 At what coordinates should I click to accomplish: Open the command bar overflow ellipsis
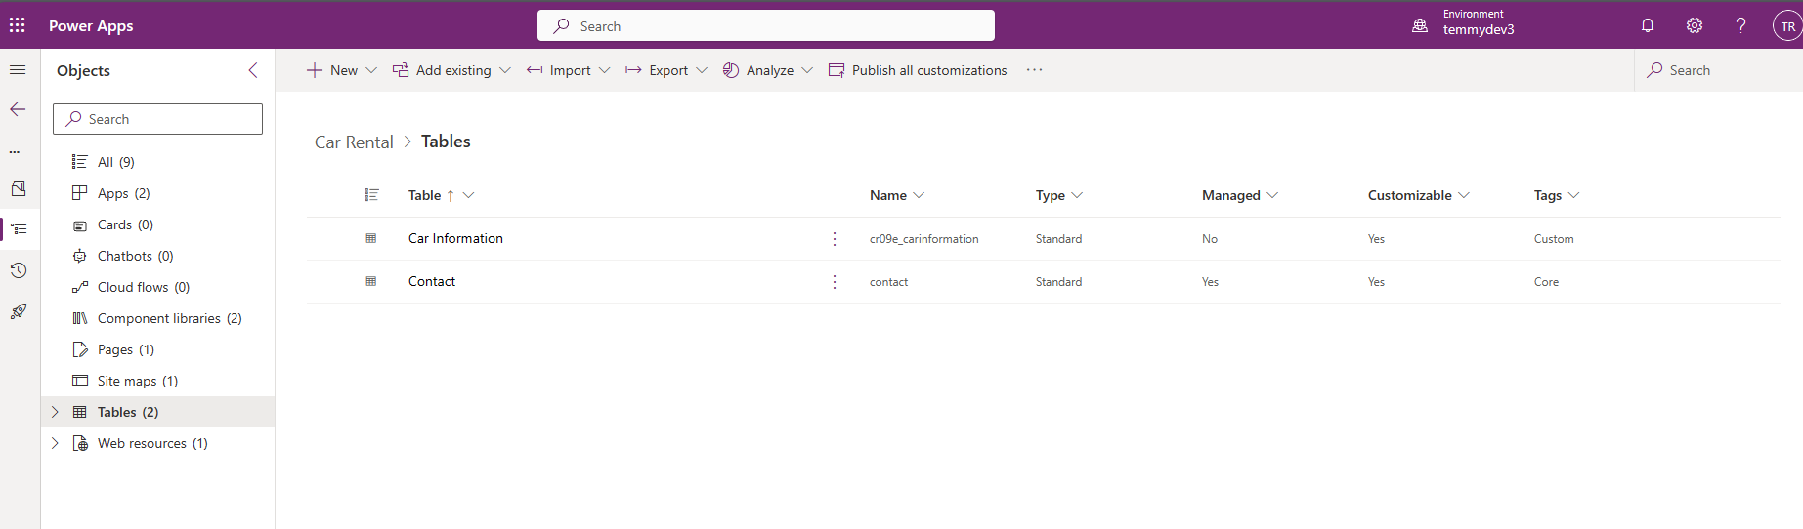click(1035, 70)
